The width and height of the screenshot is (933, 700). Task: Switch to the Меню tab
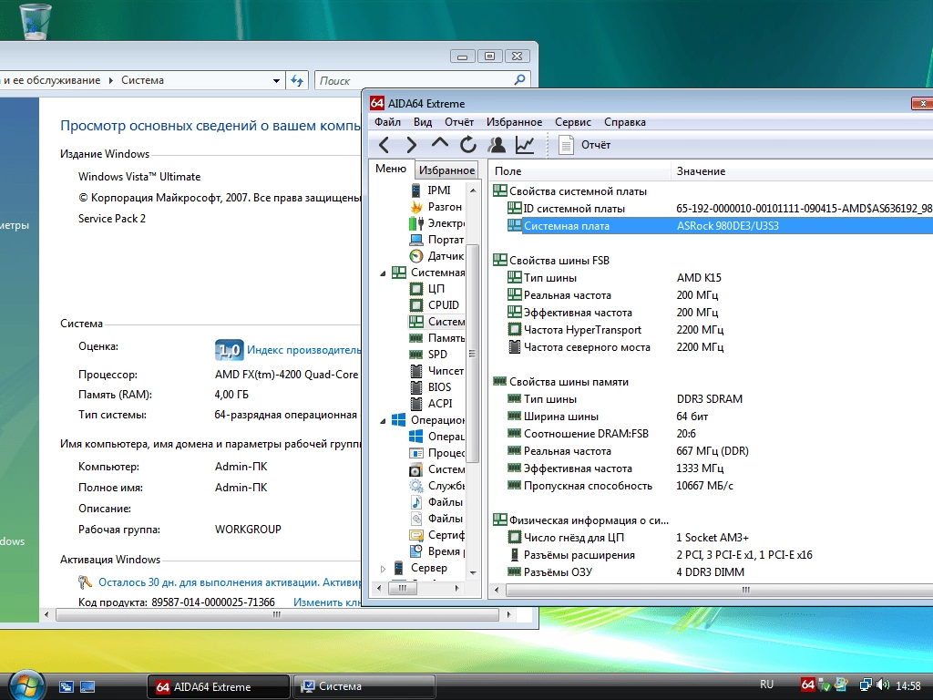[x=390, y=169]
